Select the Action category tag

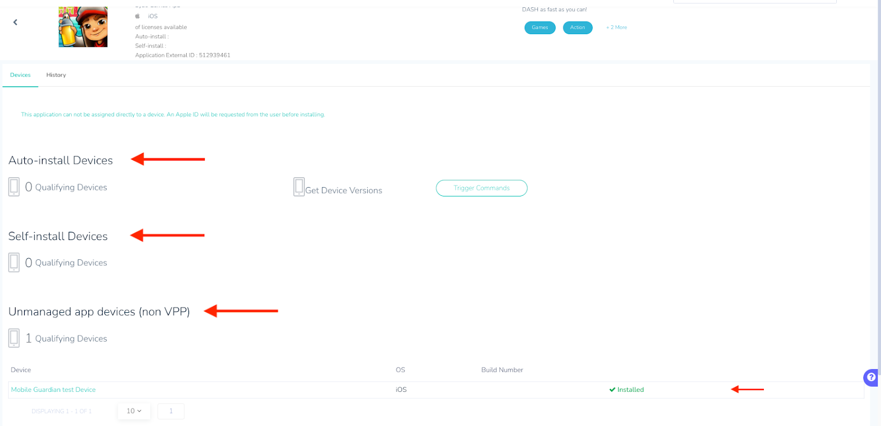[577, 28]
